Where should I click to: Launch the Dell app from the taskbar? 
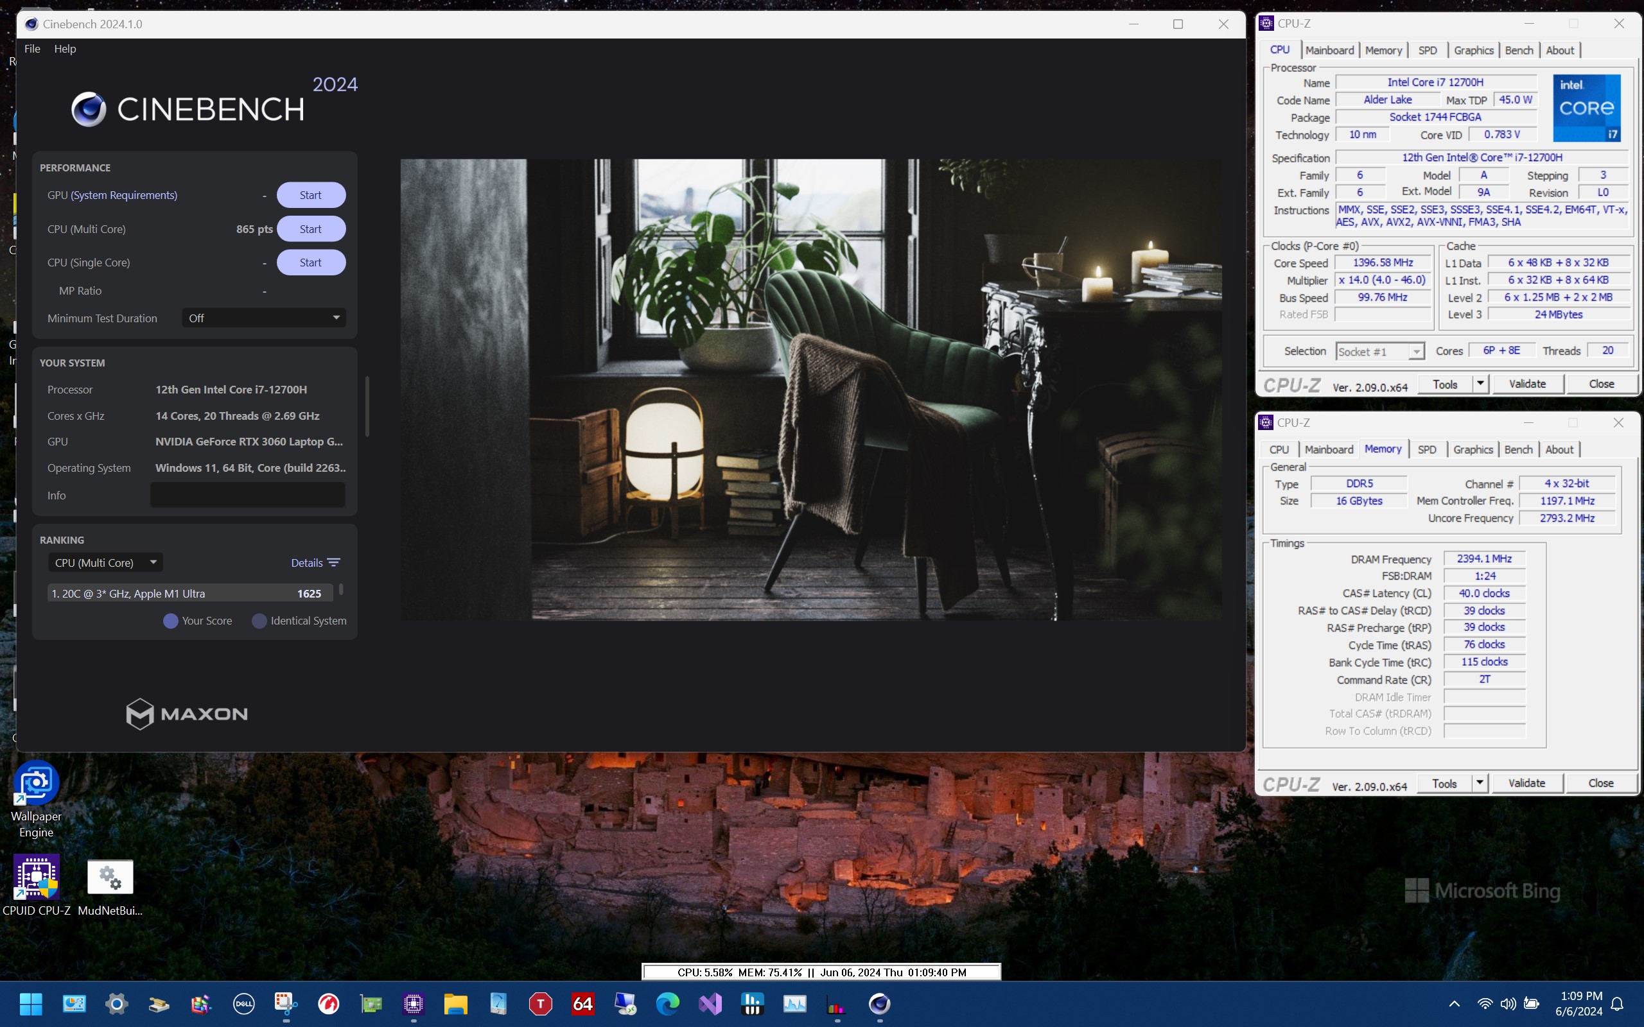[x=244, y=1003]
